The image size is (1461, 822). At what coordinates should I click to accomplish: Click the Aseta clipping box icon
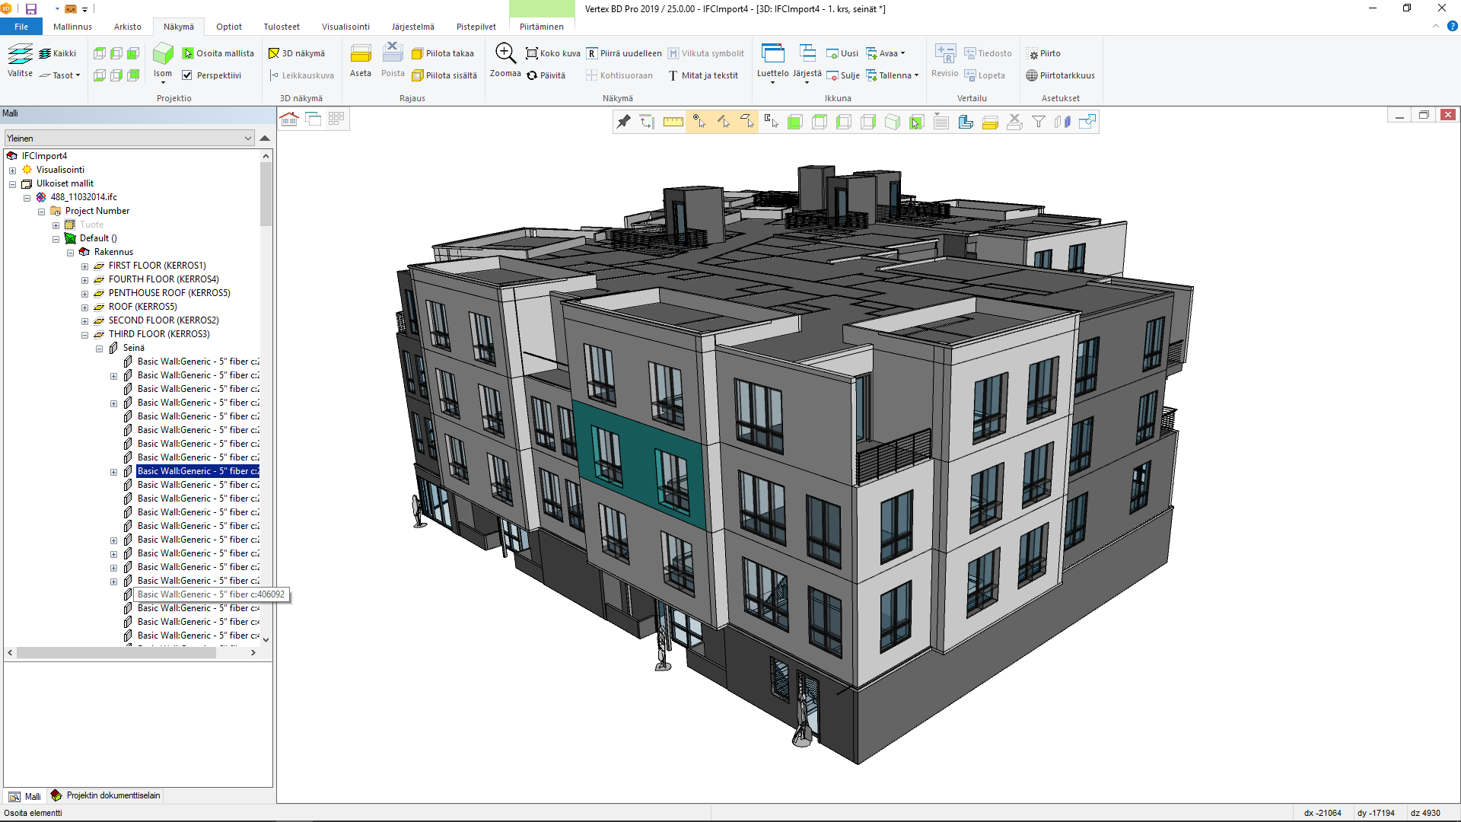pyautogui.click(x=361, y=54)
